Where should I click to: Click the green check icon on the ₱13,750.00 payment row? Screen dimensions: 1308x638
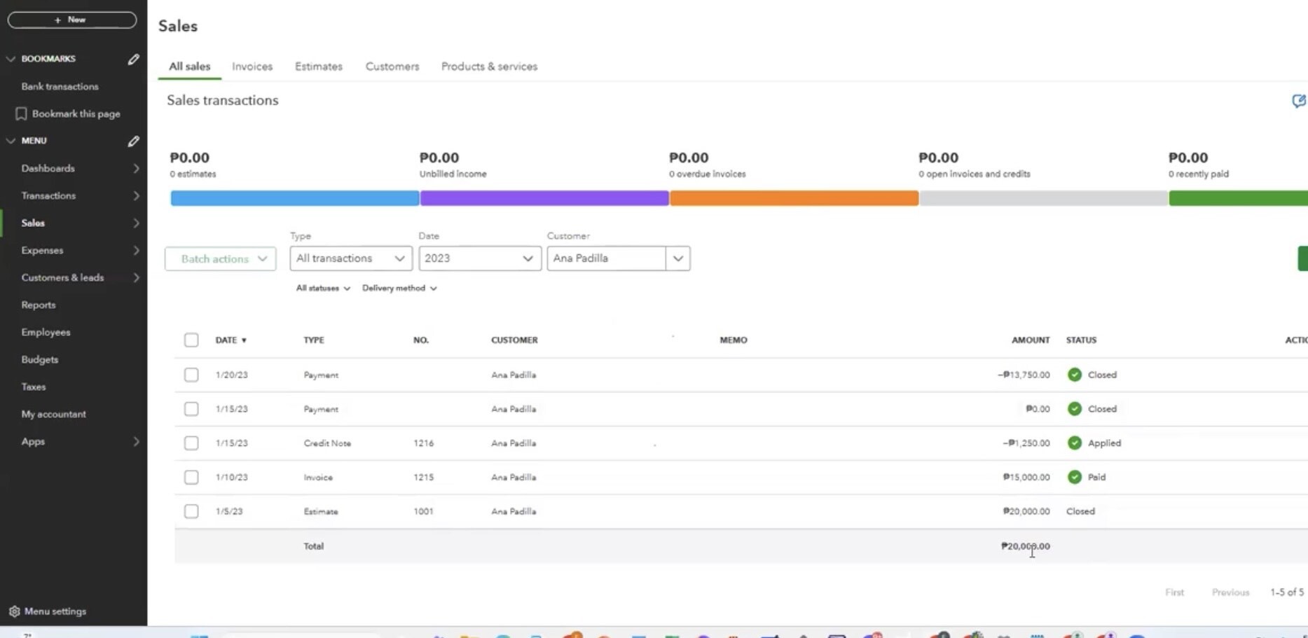pyautogui.click(x=1074, y=375)
